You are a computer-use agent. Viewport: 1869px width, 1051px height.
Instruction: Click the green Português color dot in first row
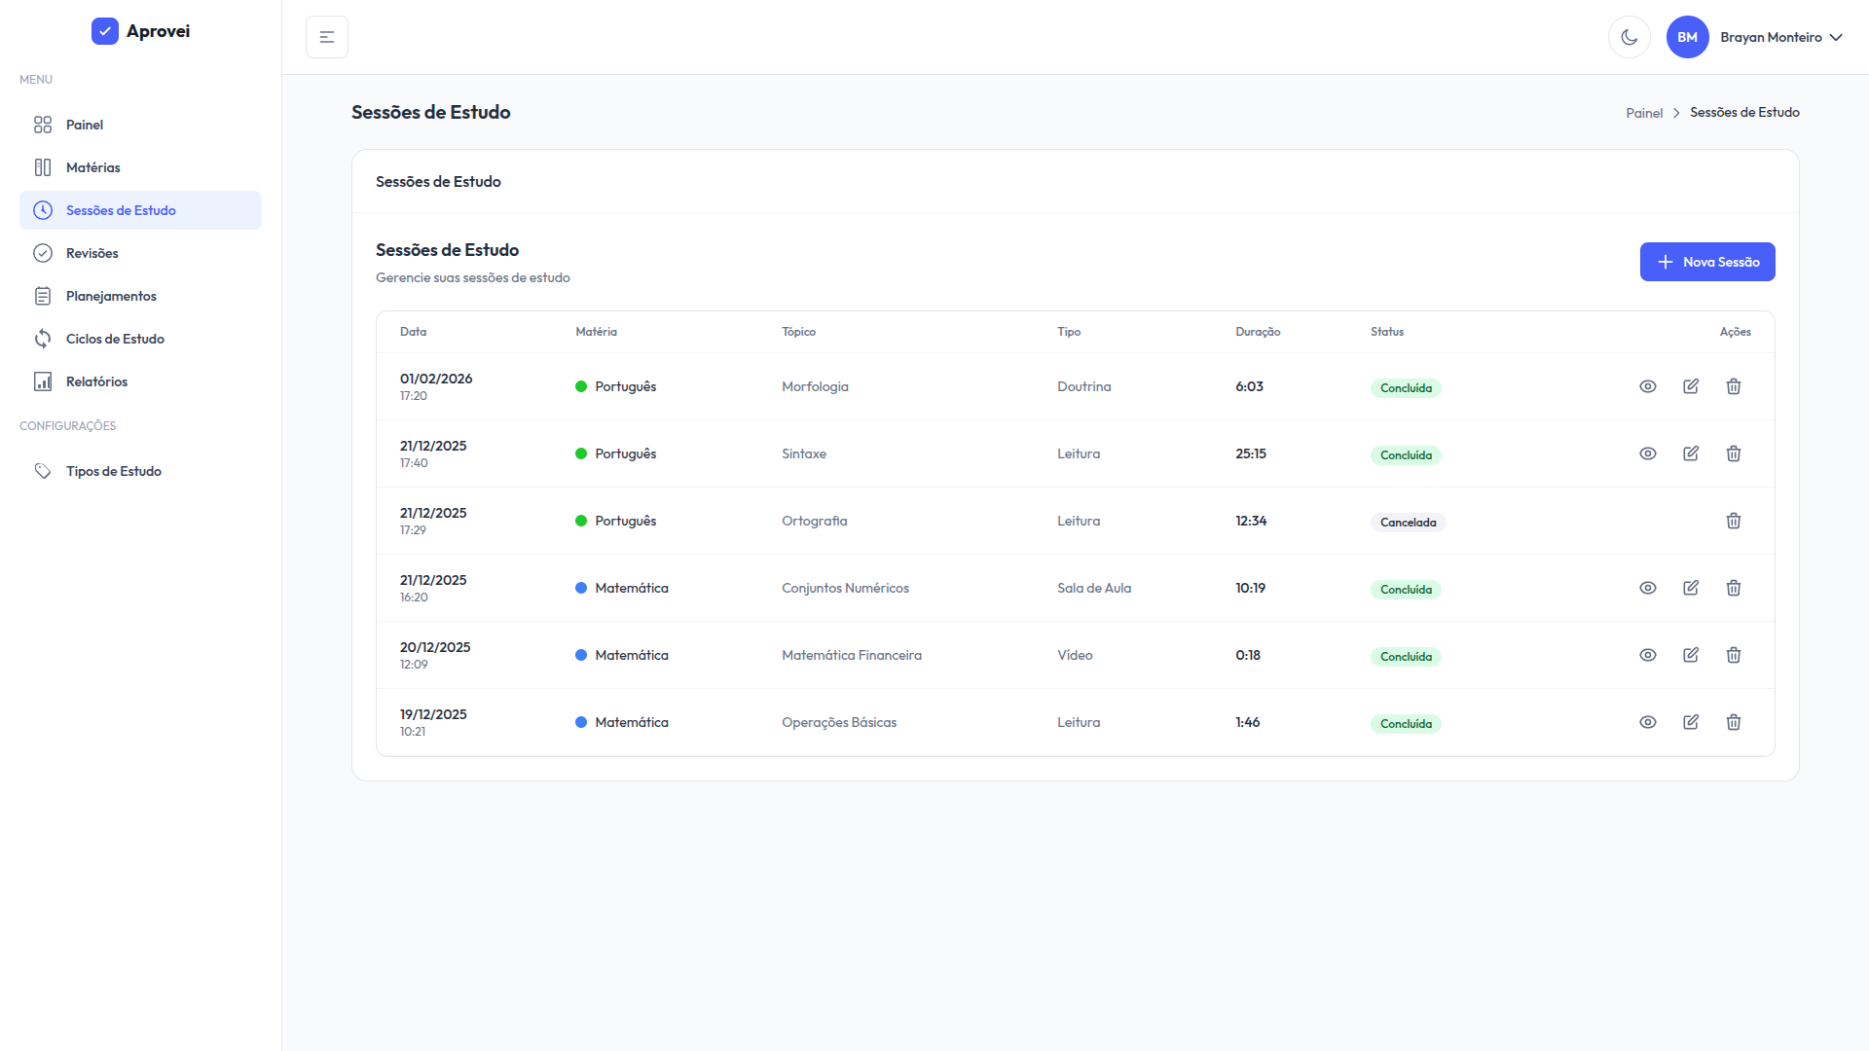click(581, 386)
